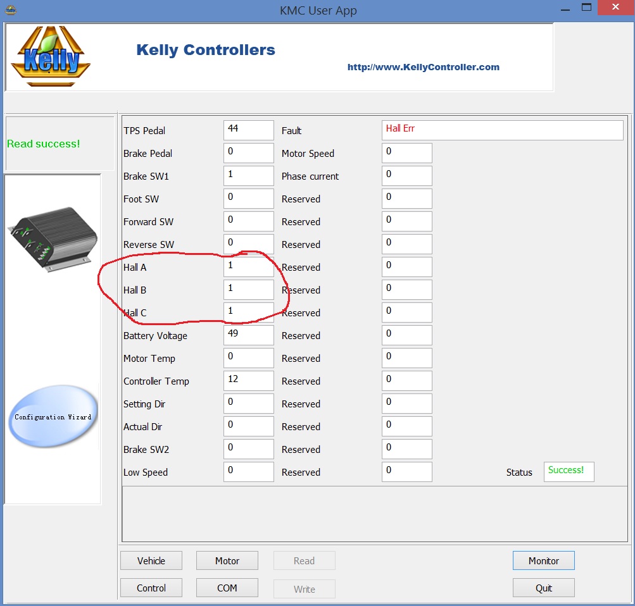The height and width of the screenshot is (606, 635).
Task: Select the Phase current value field
Action: pos(407,176)
